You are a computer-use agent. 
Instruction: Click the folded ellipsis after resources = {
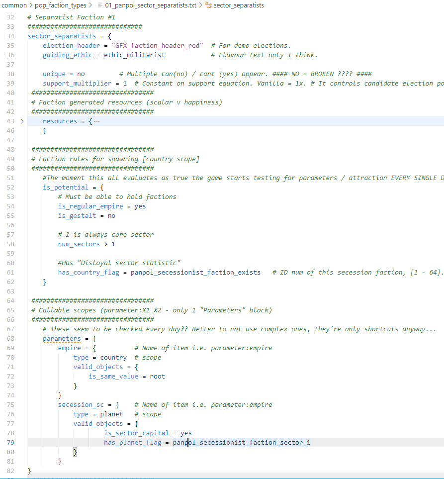[97, 121]
